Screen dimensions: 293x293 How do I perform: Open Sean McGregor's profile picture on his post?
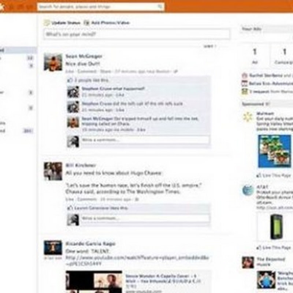tap(53, 62)
